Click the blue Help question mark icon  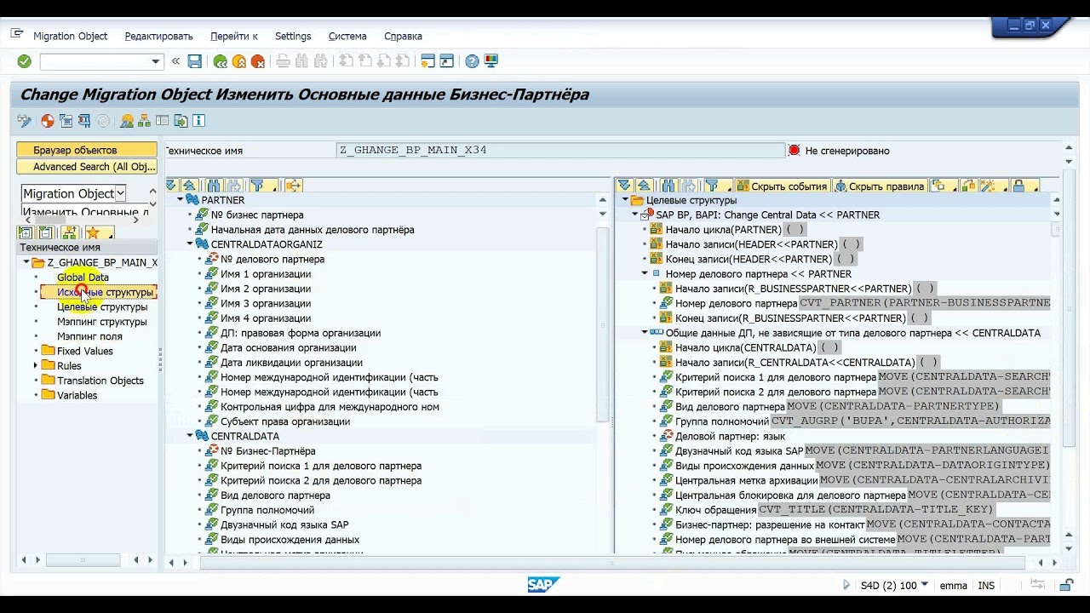(473, 61)
